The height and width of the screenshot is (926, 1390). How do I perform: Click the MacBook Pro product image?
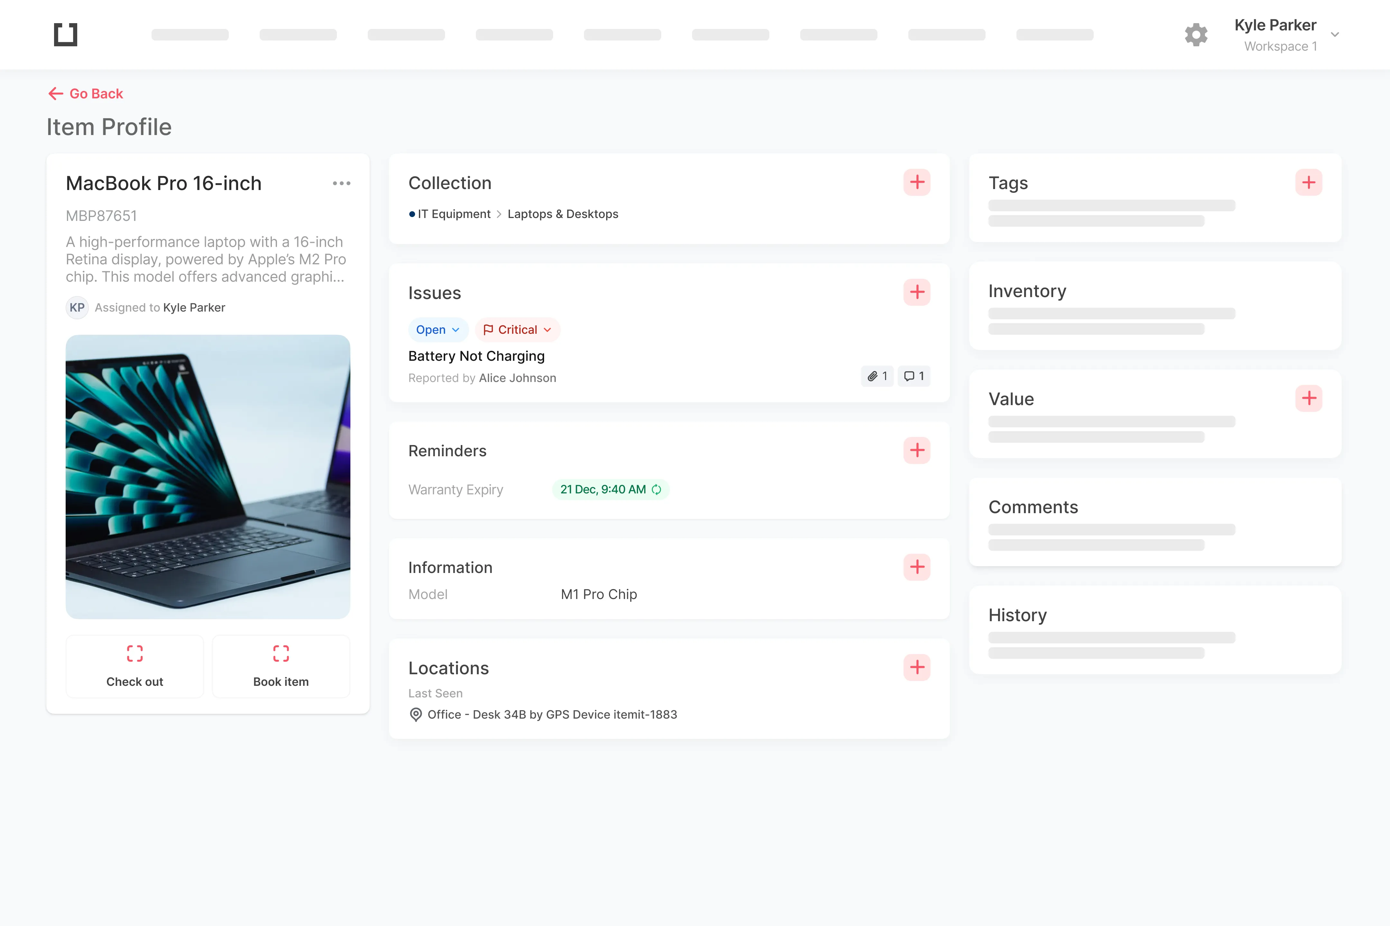point(208,477)
